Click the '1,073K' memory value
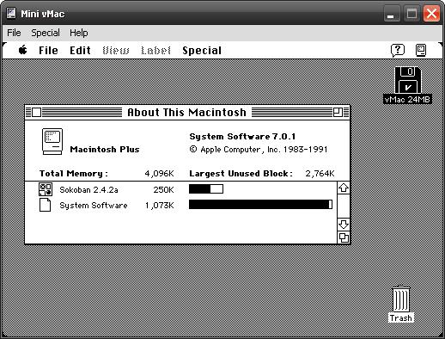 160,206
